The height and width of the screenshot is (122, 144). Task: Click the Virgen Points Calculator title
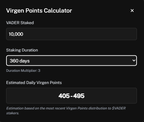[39, 11]
